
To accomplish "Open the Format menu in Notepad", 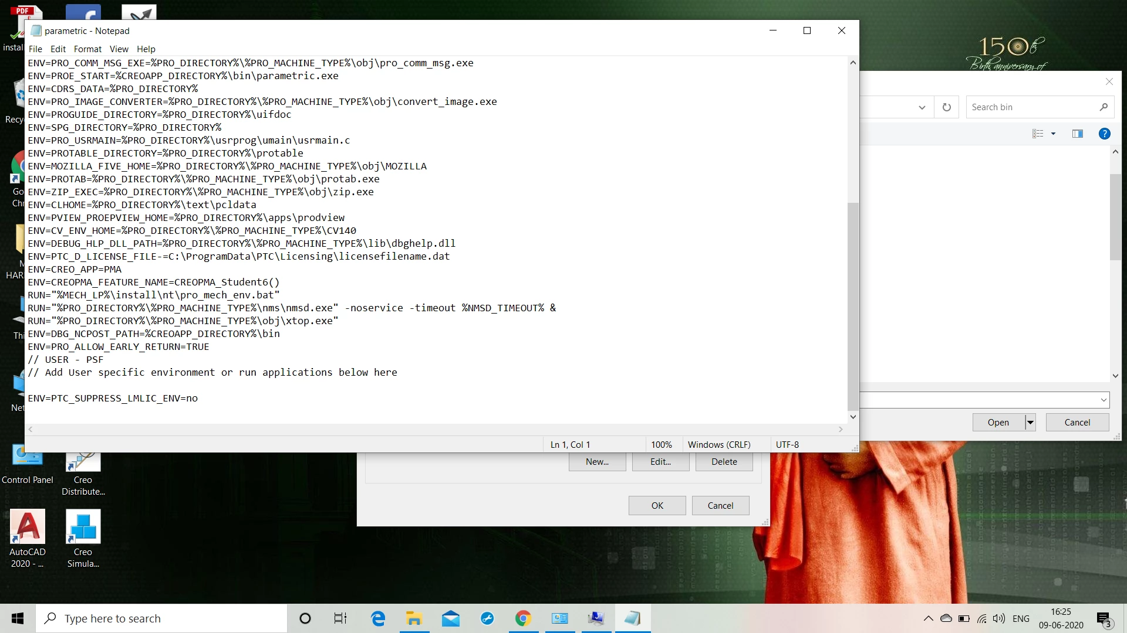I will tap(87, 49).
